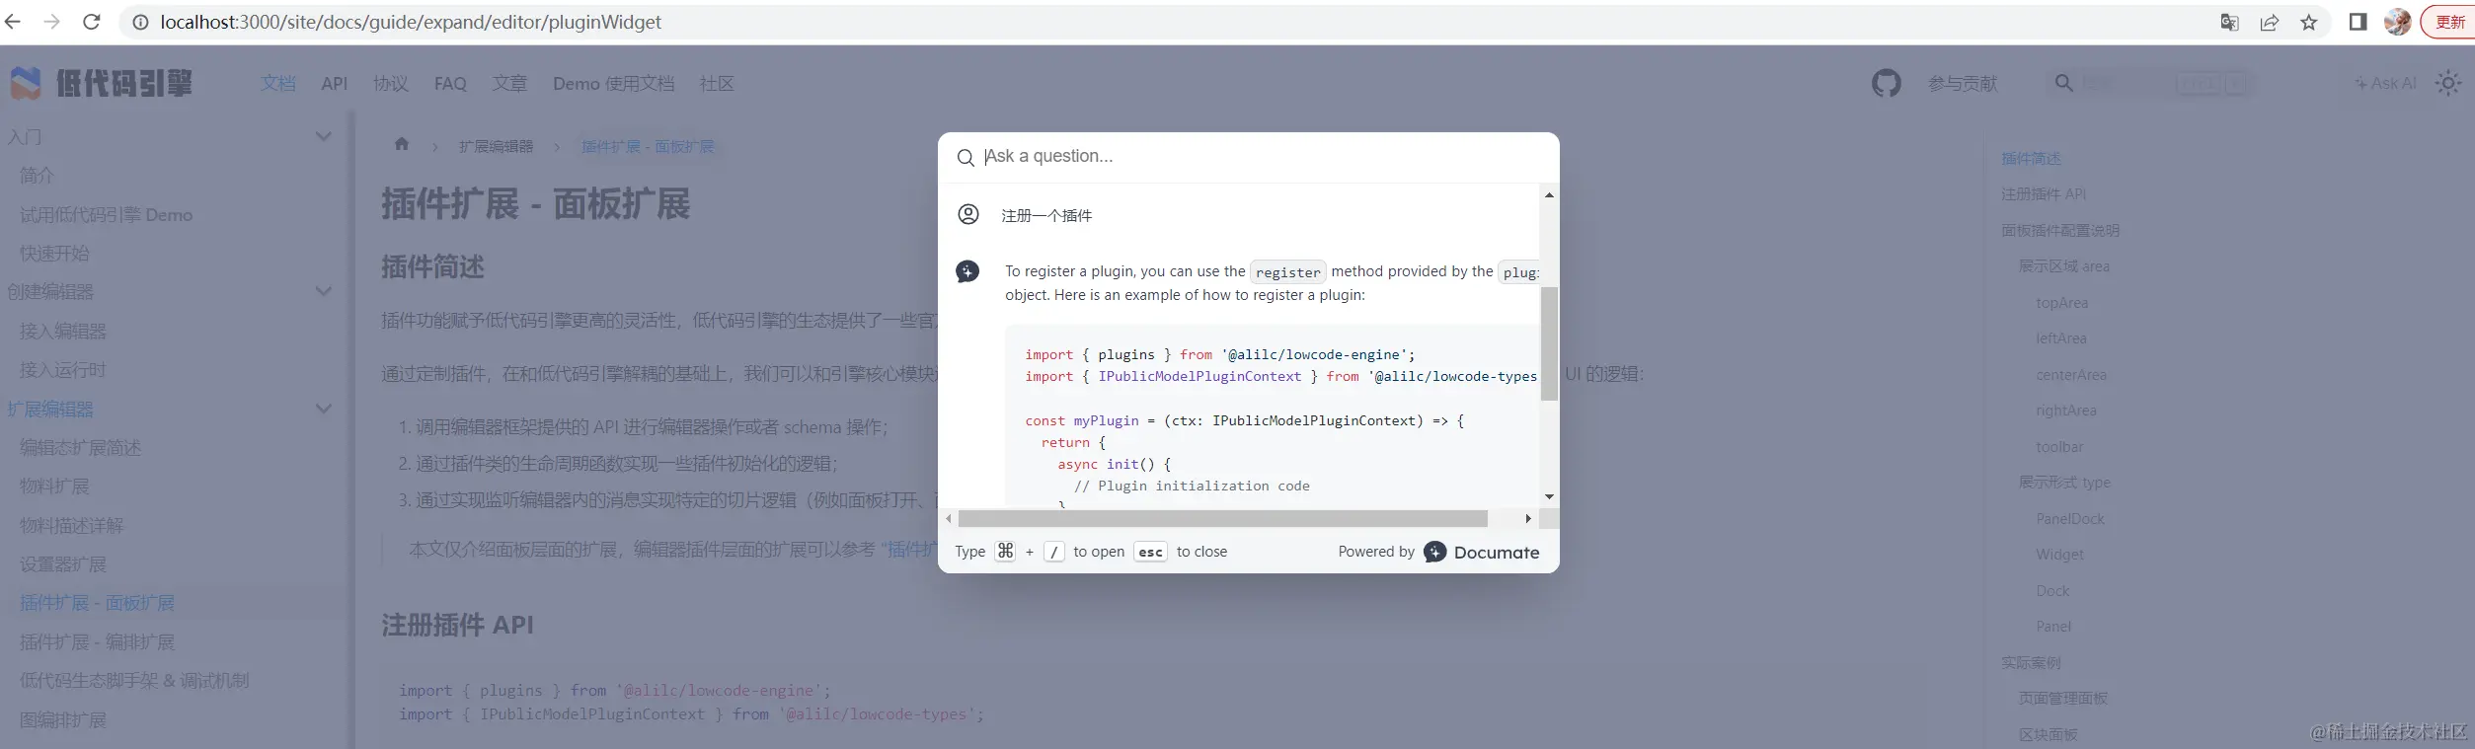This screenshot has width=2475, height=749.
Task: Click the magnifier icon in Ask dialog
Action: click(x=966, y=157)
